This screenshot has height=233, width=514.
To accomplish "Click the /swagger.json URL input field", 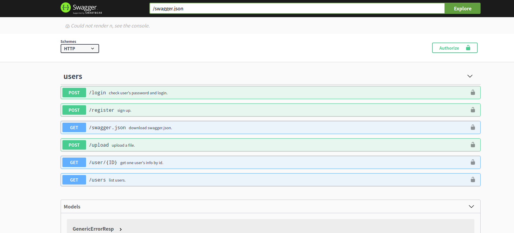I will 297,9.
